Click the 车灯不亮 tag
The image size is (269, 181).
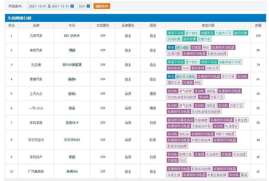pyautogui.click(x=228, y=77)
